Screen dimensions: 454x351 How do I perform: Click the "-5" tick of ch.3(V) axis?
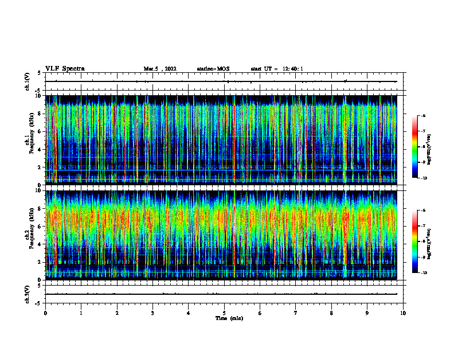[38, 303]
